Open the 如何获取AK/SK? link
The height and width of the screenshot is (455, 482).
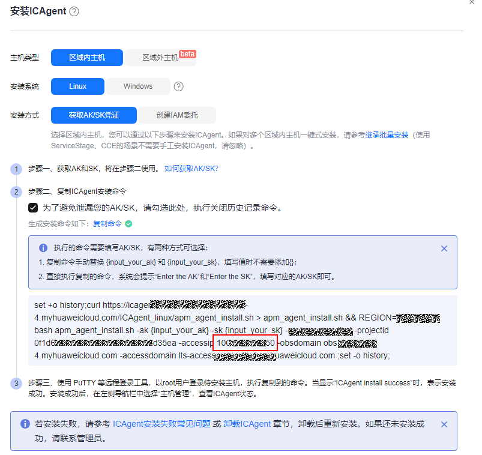pos(191,169)
